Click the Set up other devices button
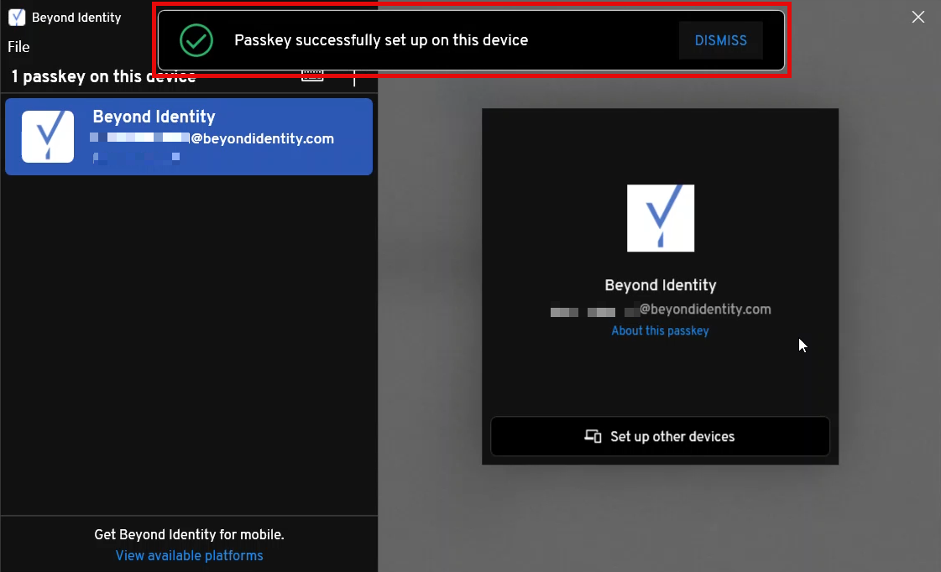 coord(660,436)
